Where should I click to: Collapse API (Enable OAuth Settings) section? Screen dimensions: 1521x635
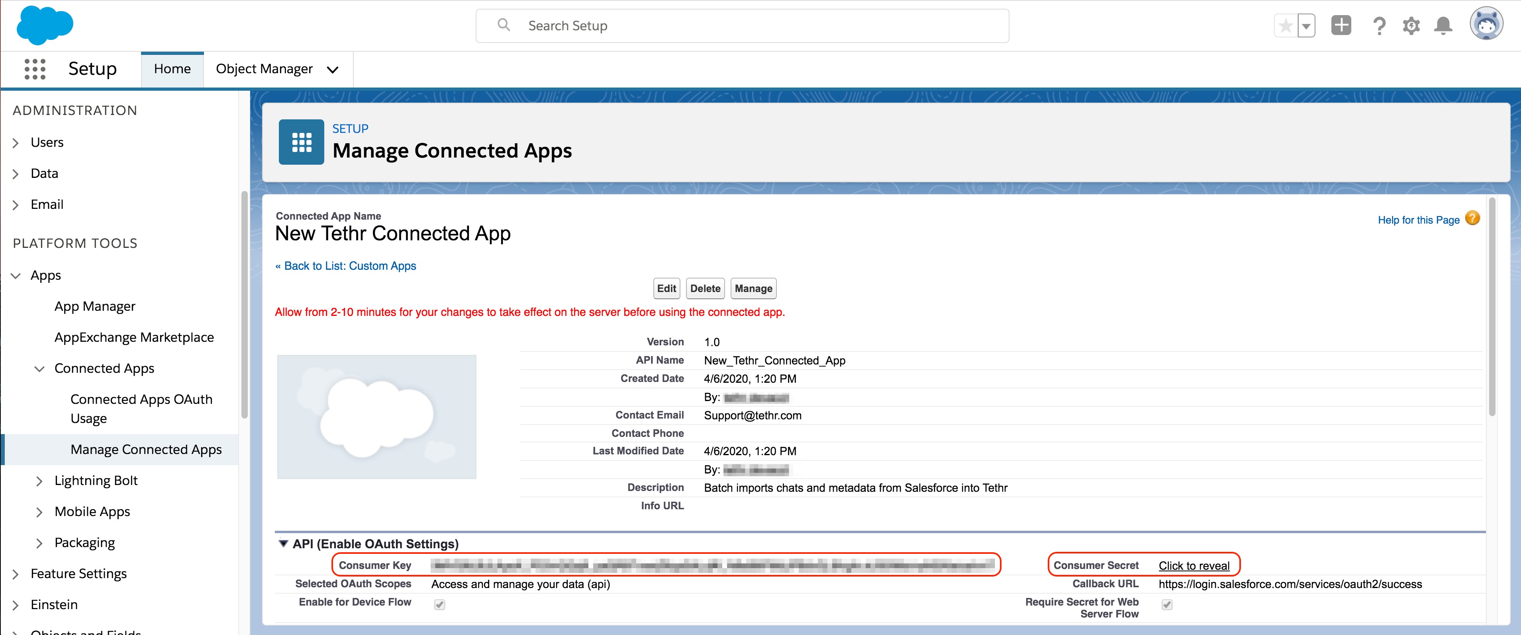pyautogui.click(x=283, y=543)
